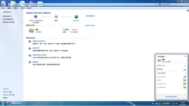Click the network tray icon
189x106 pixels.
tap(174, 104)
